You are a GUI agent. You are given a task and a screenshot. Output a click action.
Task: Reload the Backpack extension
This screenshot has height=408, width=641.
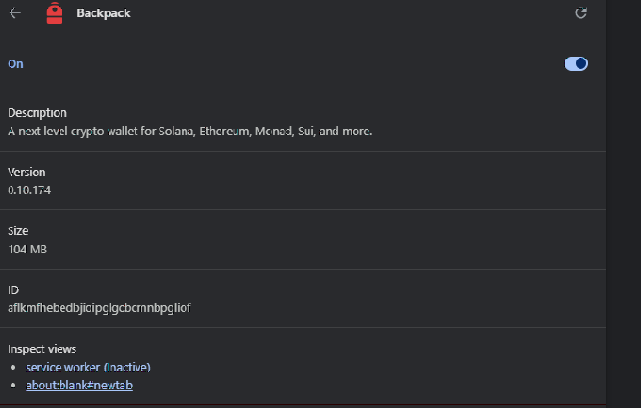580,13
